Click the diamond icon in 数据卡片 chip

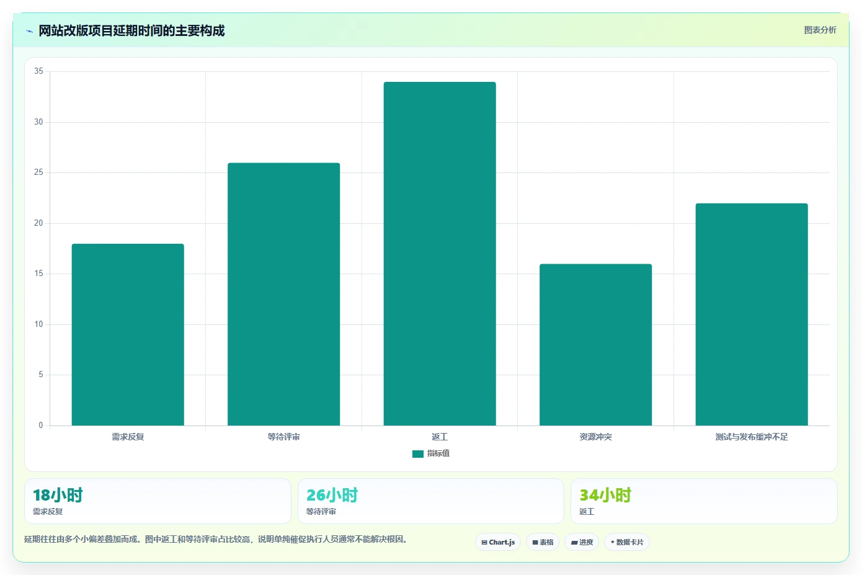(612, 542)
